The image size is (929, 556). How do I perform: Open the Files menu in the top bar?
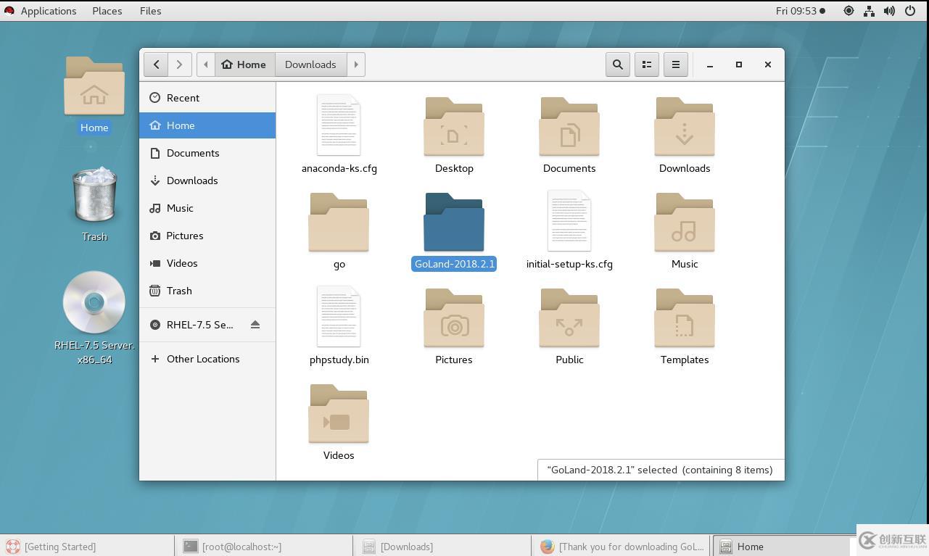151,11
